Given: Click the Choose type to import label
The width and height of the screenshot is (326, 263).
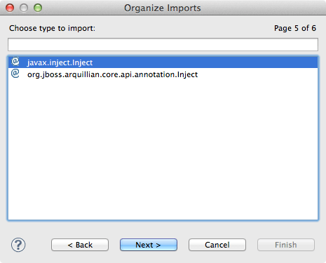Looking at the screenshot, I should click(52, 28).
